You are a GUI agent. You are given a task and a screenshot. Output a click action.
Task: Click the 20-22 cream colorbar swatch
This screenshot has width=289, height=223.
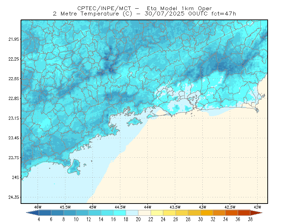point(144,213)
